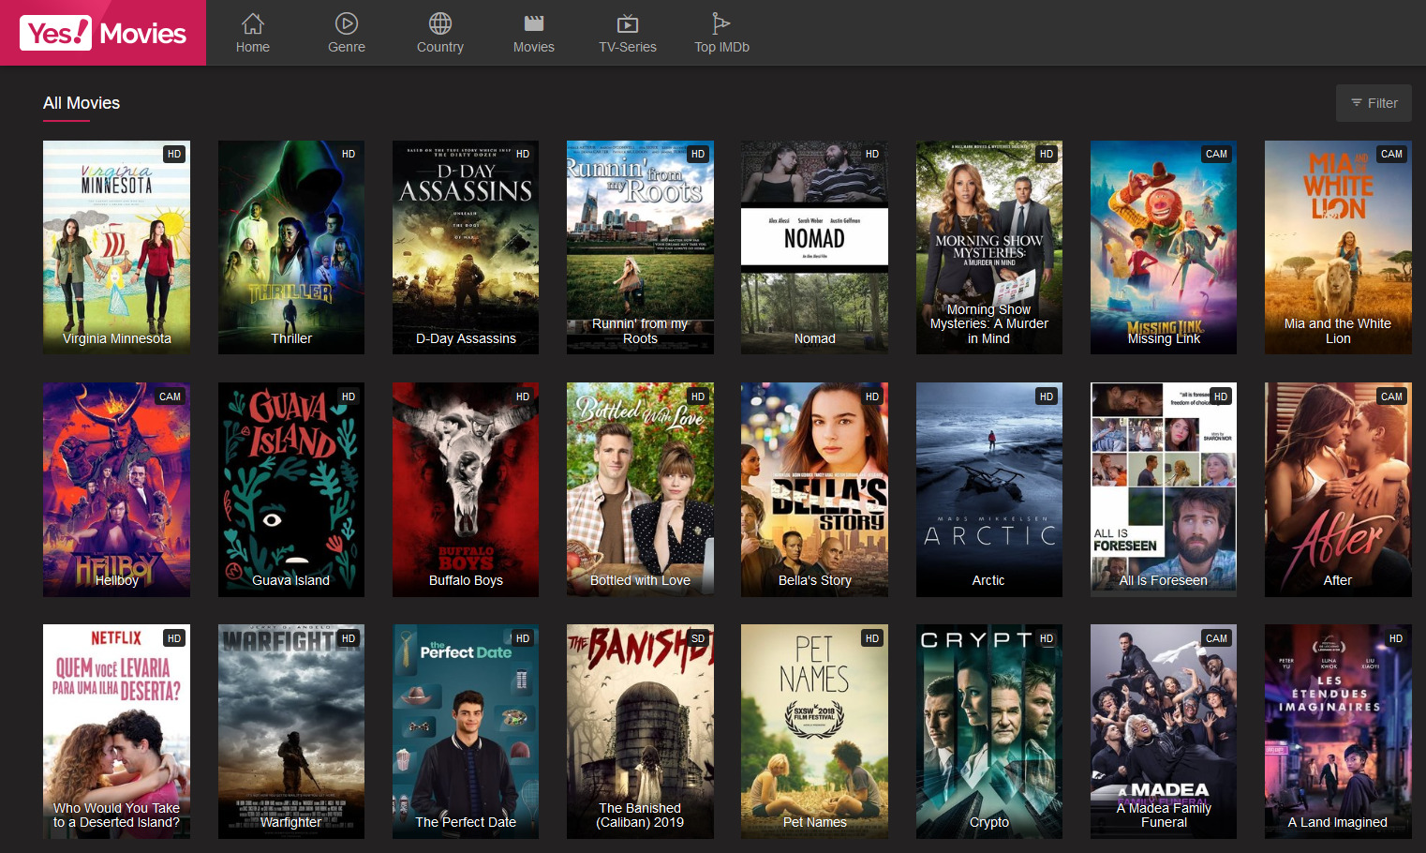Select the All Movies heading
Screen dimensions: 1426x853
tap(82, 103)
